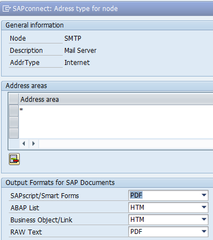213x240 pixels.
Task: Select the third address area row
Action: (14, 133)
